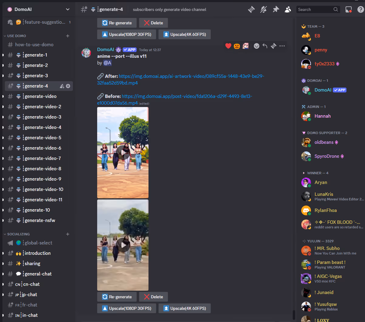365x322 pixels.
Task: Expand the introduction channel arrow
Action: tap(3, 253)
